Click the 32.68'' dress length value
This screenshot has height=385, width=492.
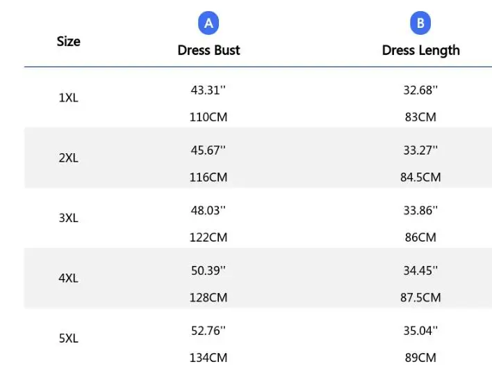tap(420, 91)
